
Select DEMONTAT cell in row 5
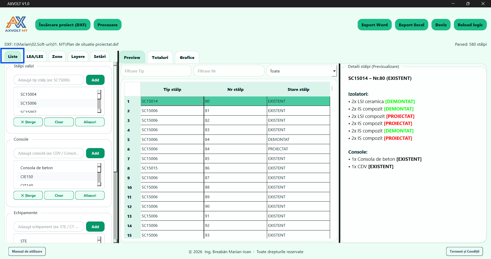[298, 139]
